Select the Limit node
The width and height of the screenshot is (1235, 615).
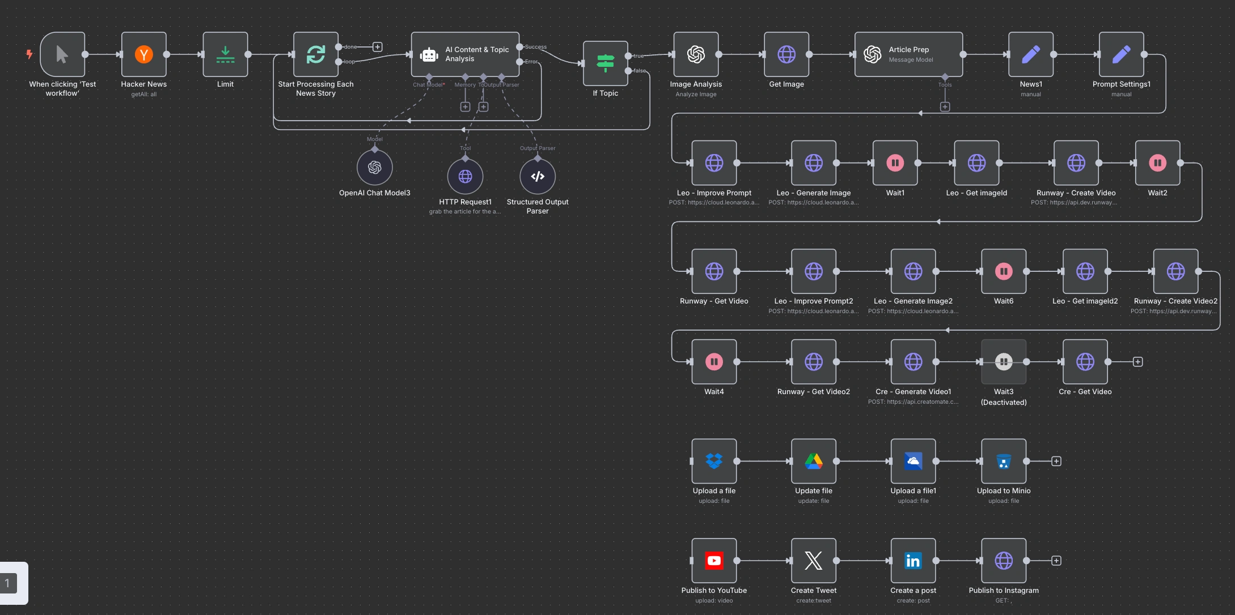(225, 54)
